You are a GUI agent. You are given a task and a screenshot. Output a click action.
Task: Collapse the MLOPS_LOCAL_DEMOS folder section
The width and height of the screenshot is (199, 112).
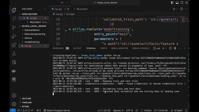point(34,26)
